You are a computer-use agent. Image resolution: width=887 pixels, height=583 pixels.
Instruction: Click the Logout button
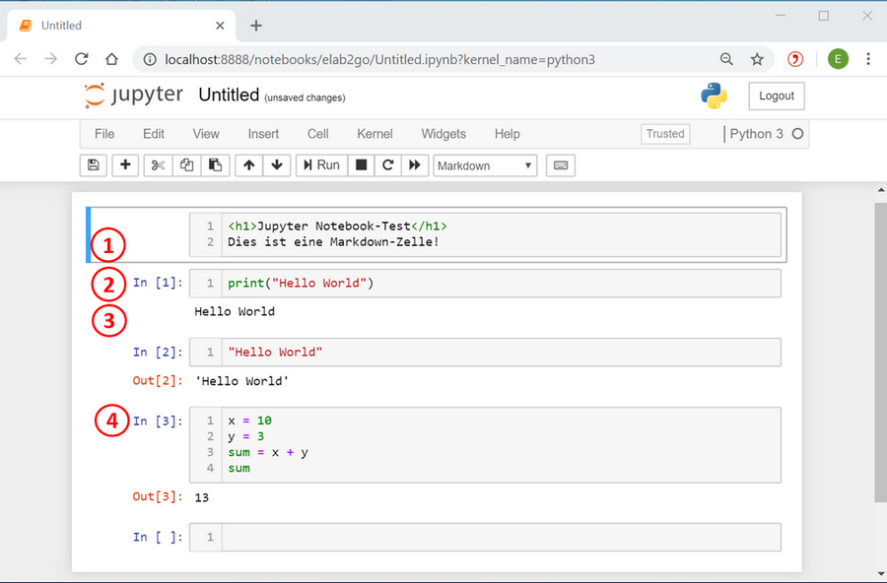click(777, 97)
